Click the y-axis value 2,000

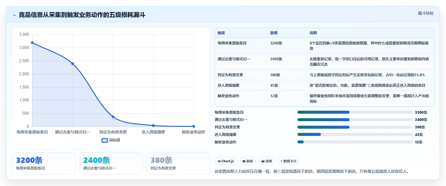coord(24,74)
